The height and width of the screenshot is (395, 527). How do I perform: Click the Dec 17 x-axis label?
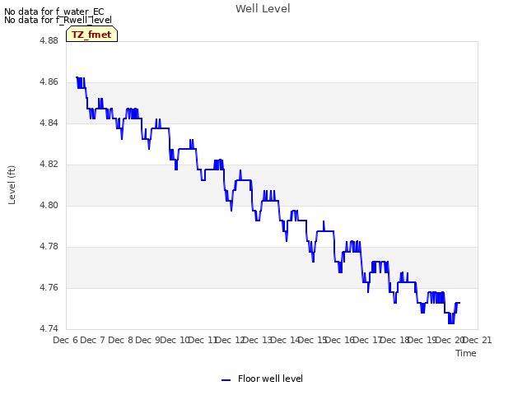[x=367, y=340]
